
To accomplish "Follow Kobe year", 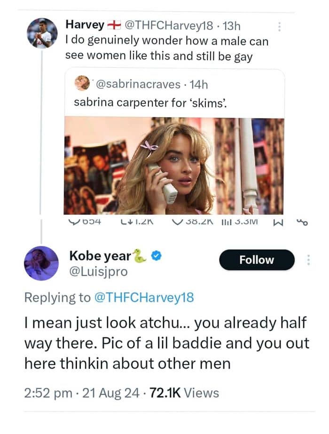I will 257,260.
